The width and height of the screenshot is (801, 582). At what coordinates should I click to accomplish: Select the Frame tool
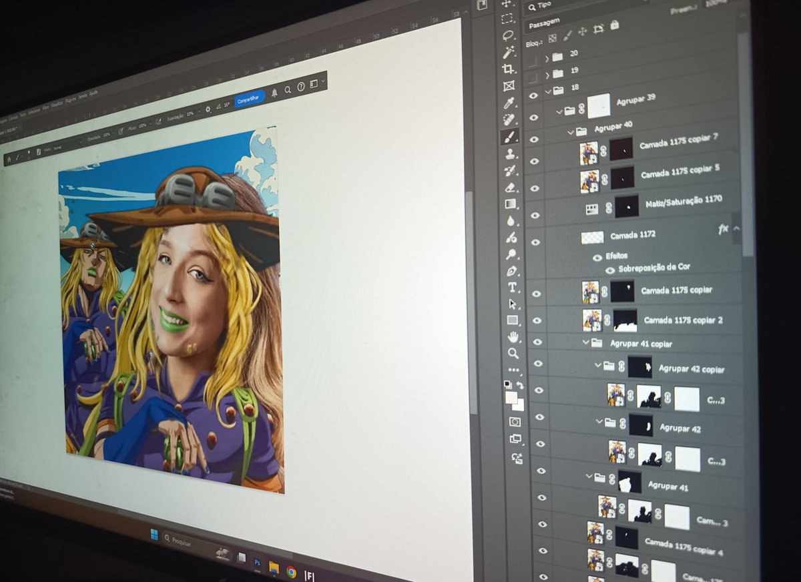point(509,85)
